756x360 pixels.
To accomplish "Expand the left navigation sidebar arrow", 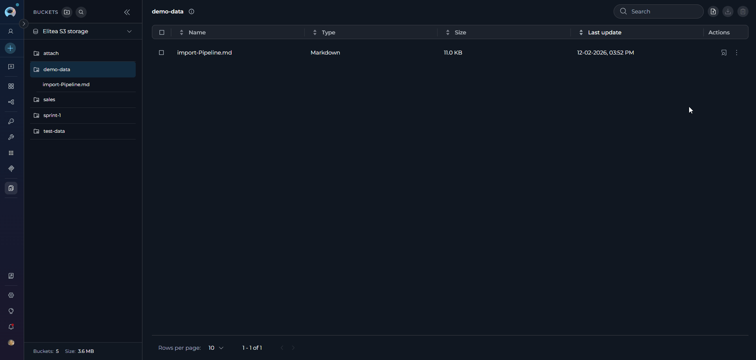I will coord(24,24).
